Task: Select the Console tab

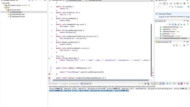Action: click(86, 84)
